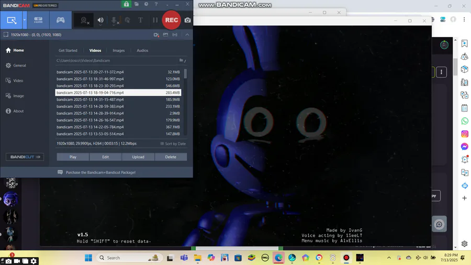Screen dimensions: 471x265
Task: Select Bandicam screen recording mode button
Action: (x=12, y=20)
